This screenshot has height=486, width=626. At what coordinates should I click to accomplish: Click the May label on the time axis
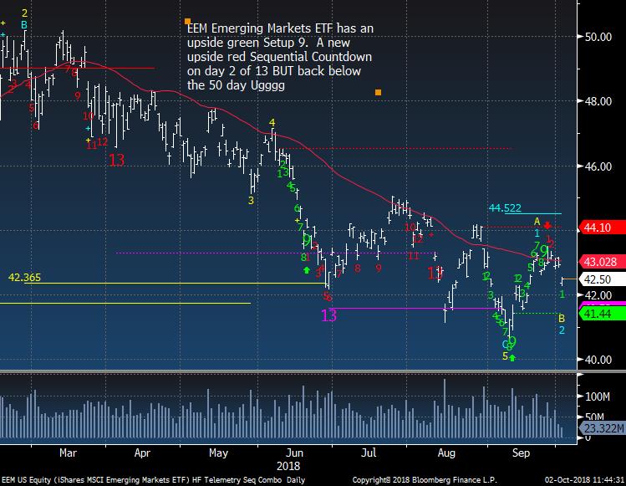coord(218,453)
